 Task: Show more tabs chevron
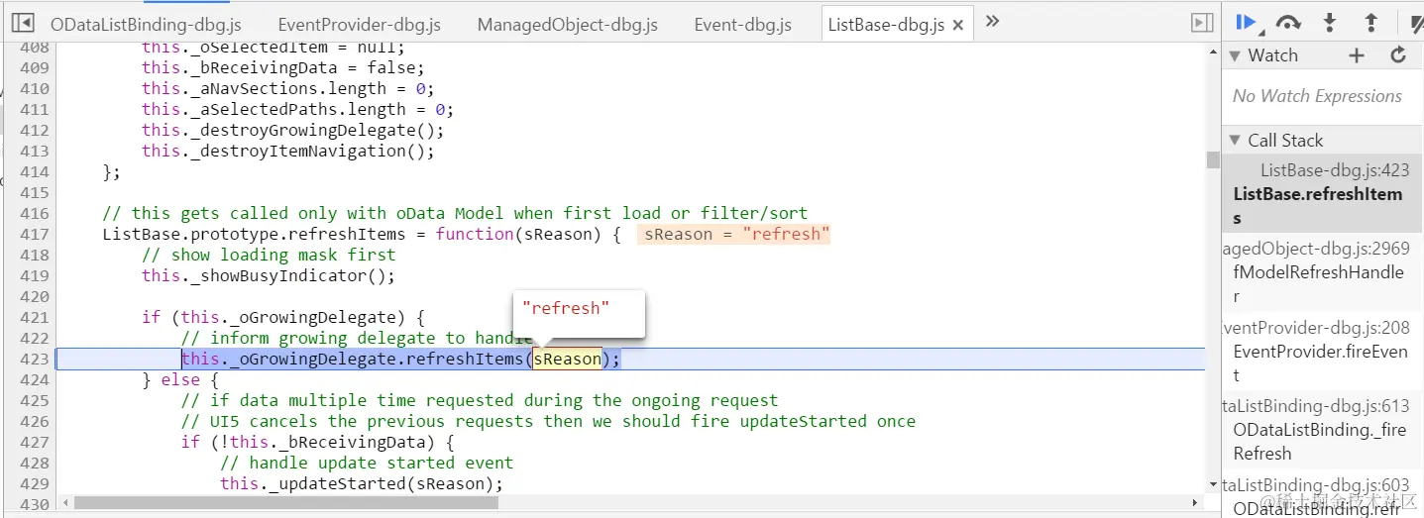[992, 21]
